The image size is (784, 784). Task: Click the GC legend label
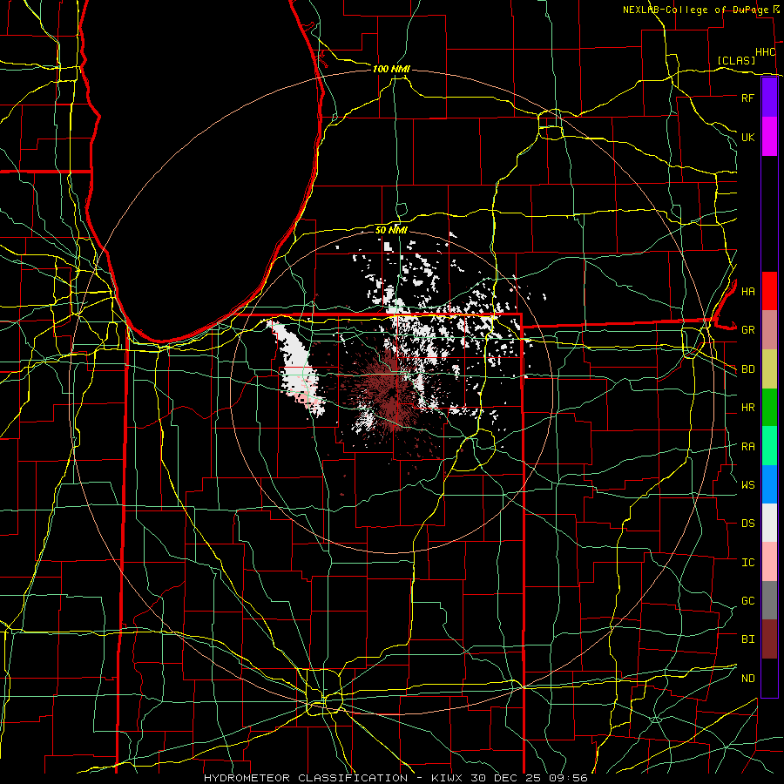coord(747,601)
